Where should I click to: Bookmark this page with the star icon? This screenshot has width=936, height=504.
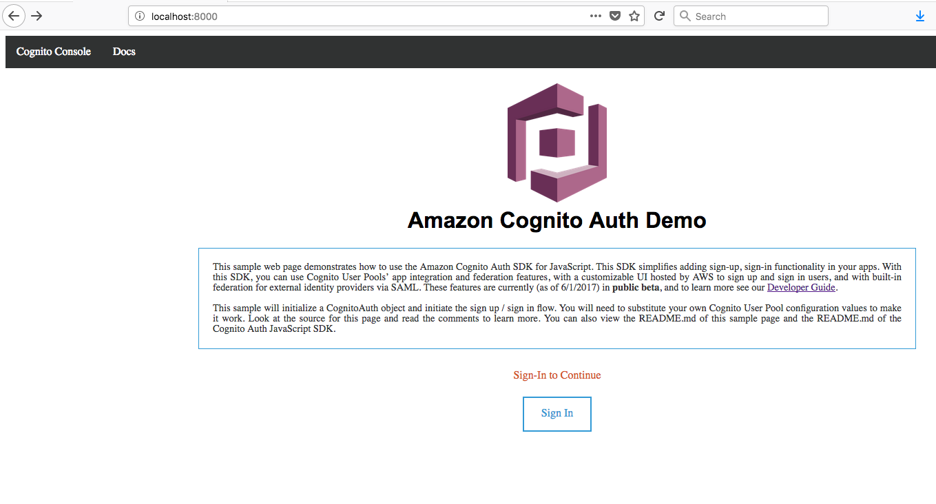tap(634, 17)
